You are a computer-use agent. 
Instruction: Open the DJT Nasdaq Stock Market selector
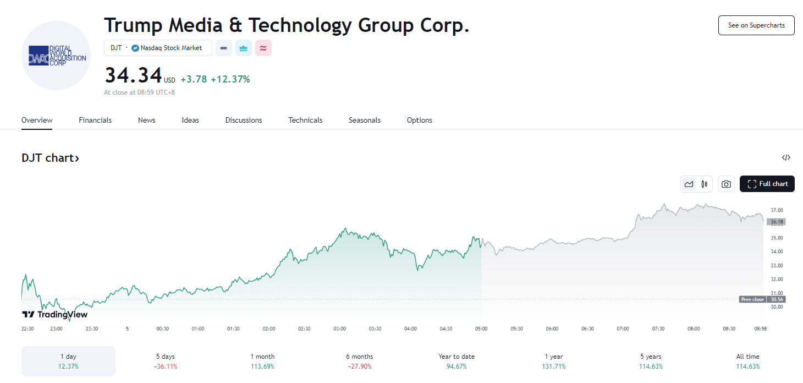(x=158, y=48)
